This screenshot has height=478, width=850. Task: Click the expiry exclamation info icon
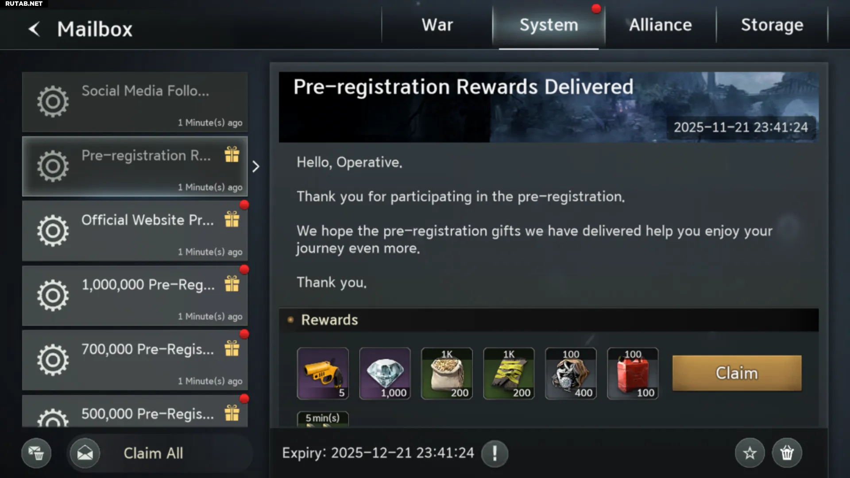pos(495,453)
